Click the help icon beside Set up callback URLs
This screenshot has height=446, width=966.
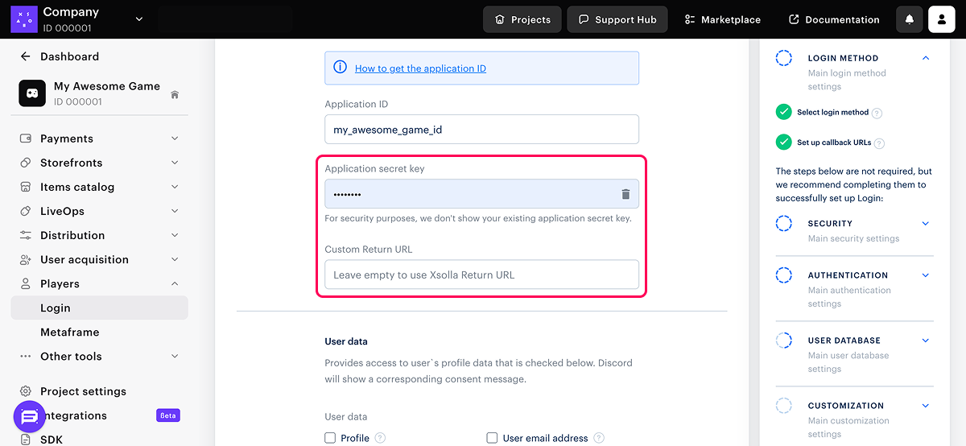879,143
